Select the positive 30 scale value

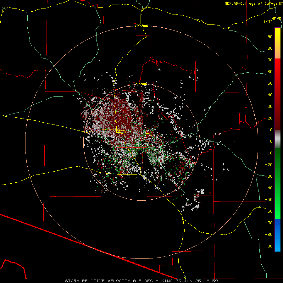(x=270, y=107)
